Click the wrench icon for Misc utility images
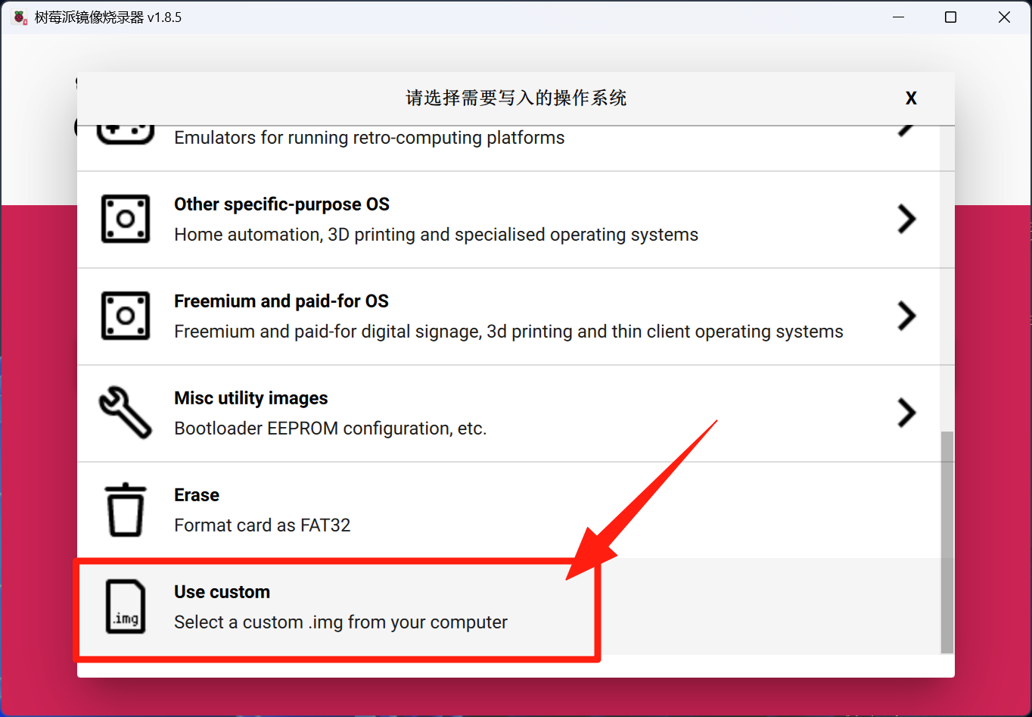Screen dimensions: 1032x717 tap(126, 413)
